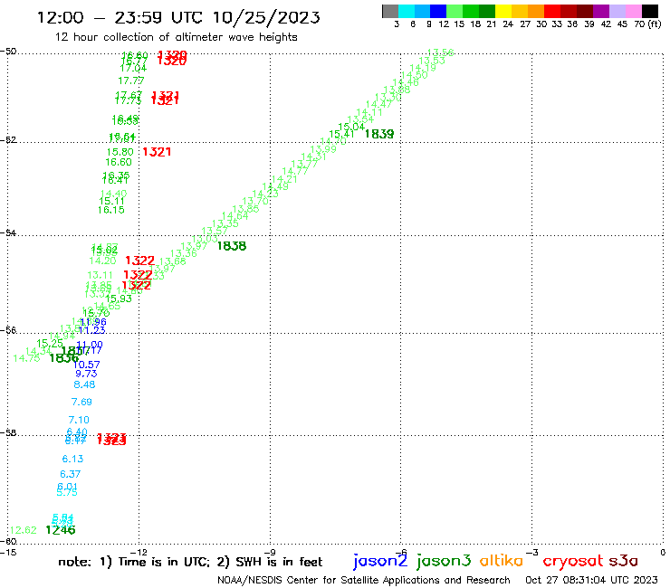
Task: Select the light green value '13.70'
Action: 255,201
